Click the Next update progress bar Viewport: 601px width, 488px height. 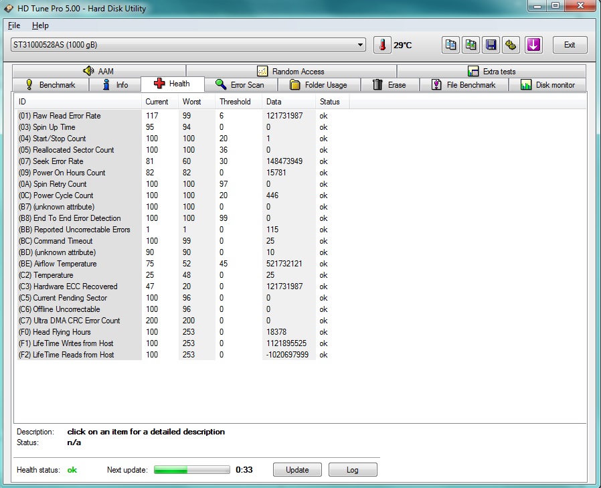click(x=191, y=470)
